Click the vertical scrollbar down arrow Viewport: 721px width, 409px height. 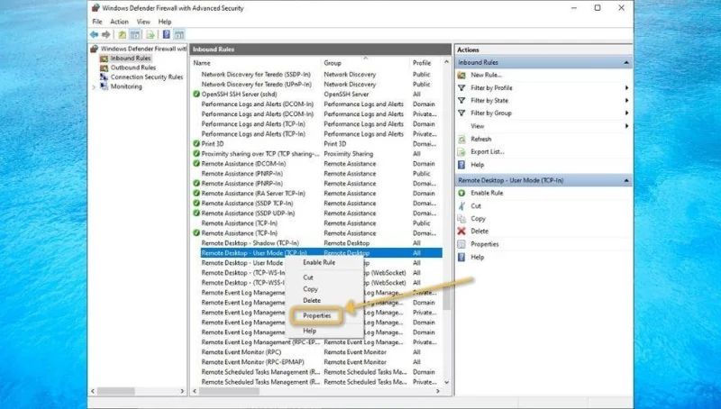(446, 382)
